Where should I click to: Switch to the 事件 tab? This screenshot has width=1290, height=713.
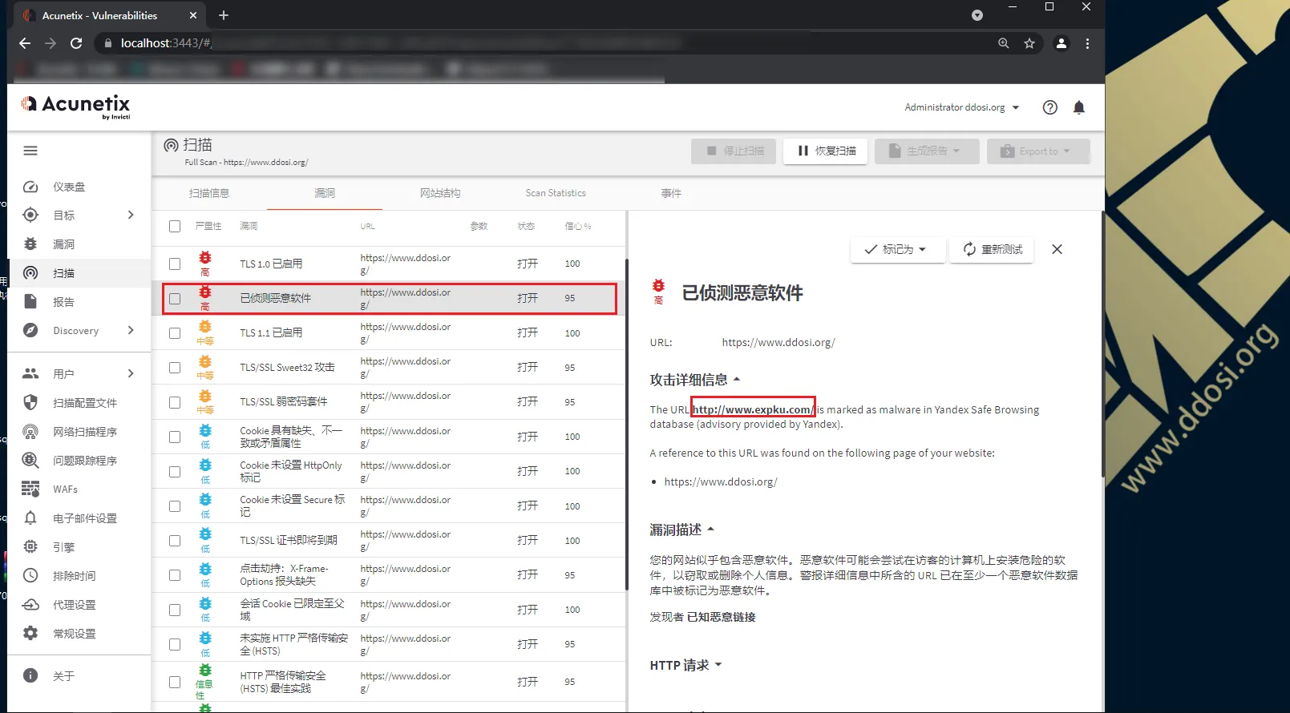[671, 193]
